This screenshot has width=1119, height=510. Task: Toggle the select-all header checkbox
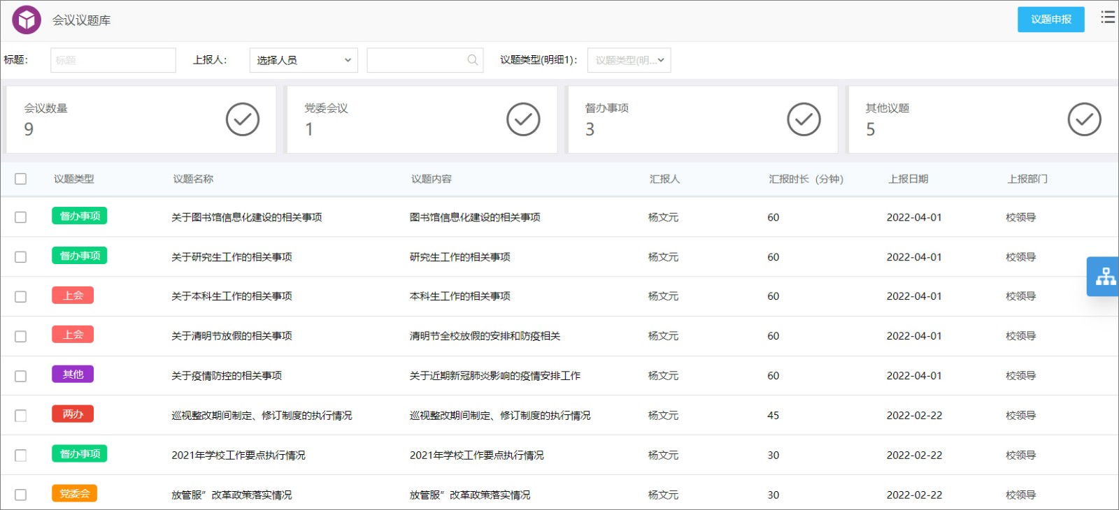pos(21,179)
